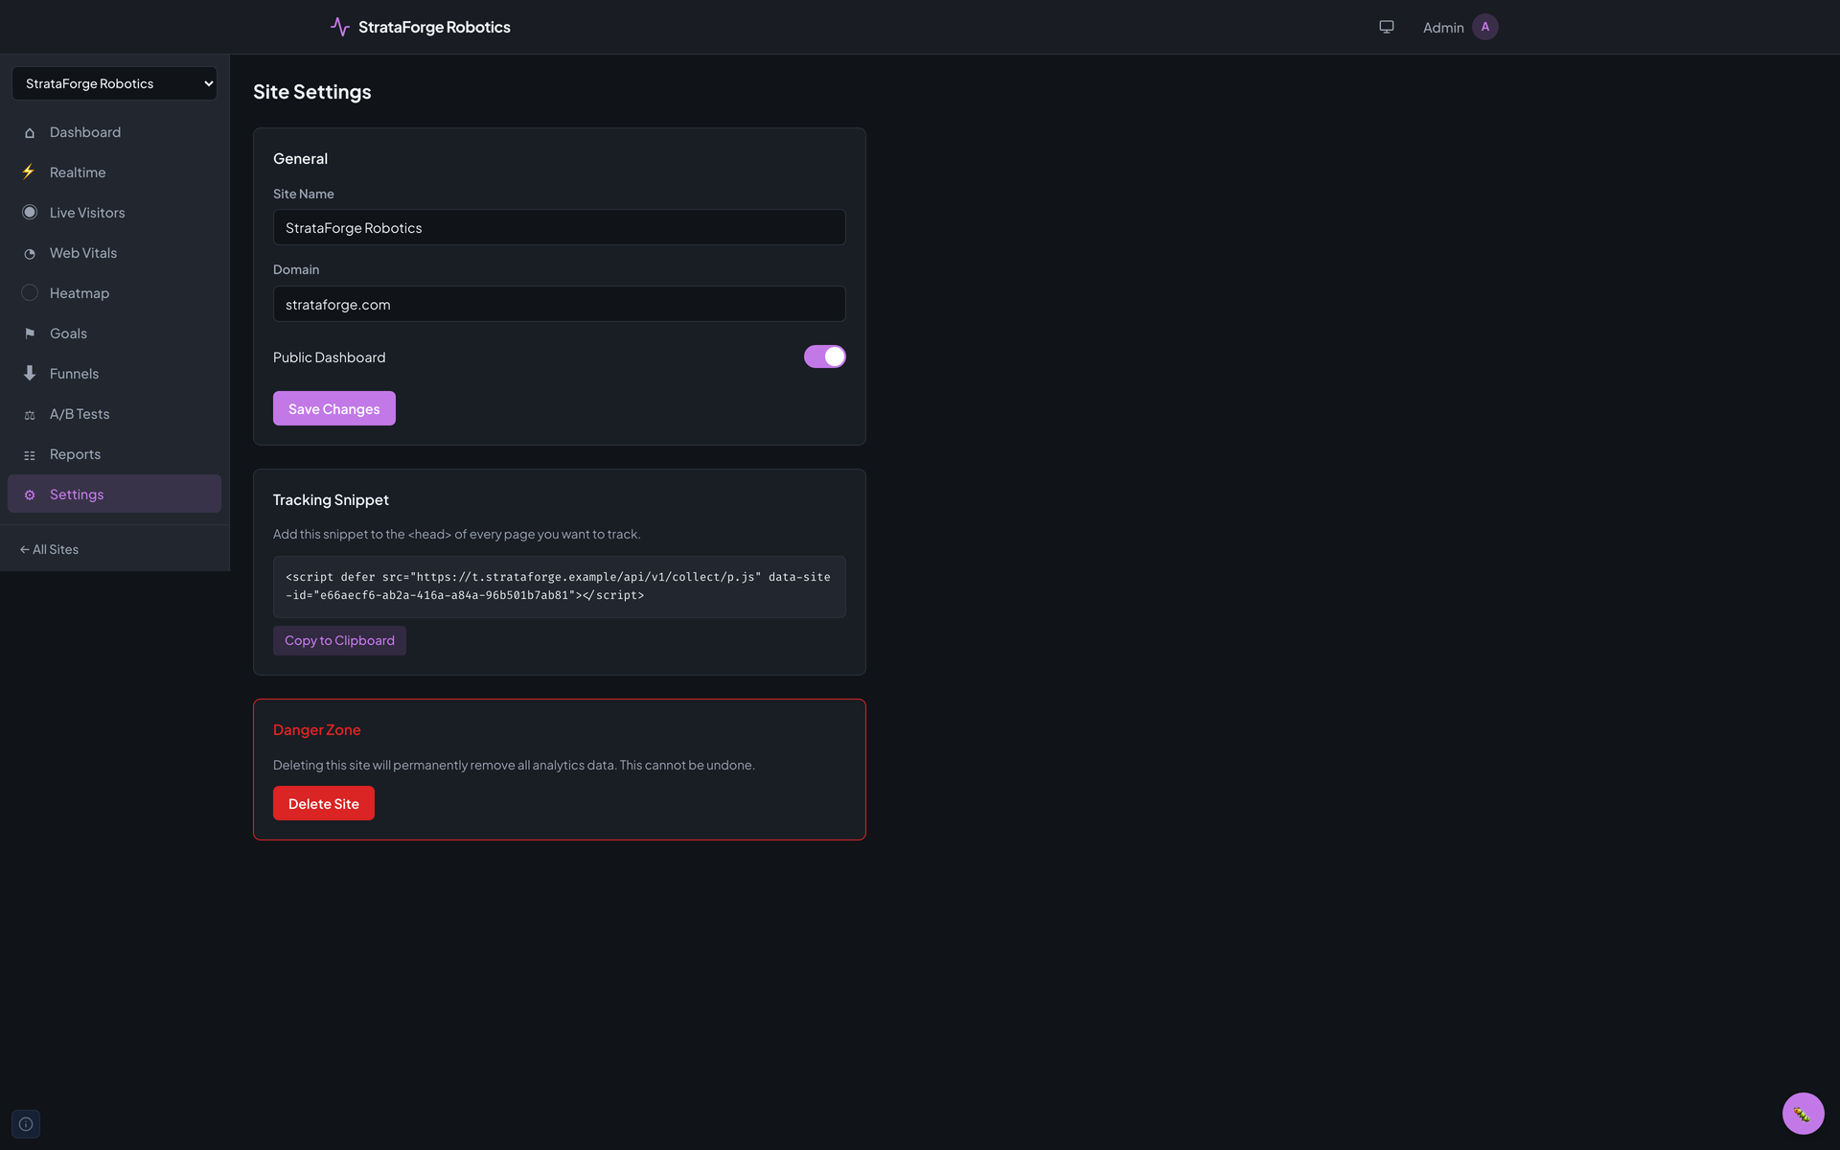Focus the Site Name input field

[560, 227]
